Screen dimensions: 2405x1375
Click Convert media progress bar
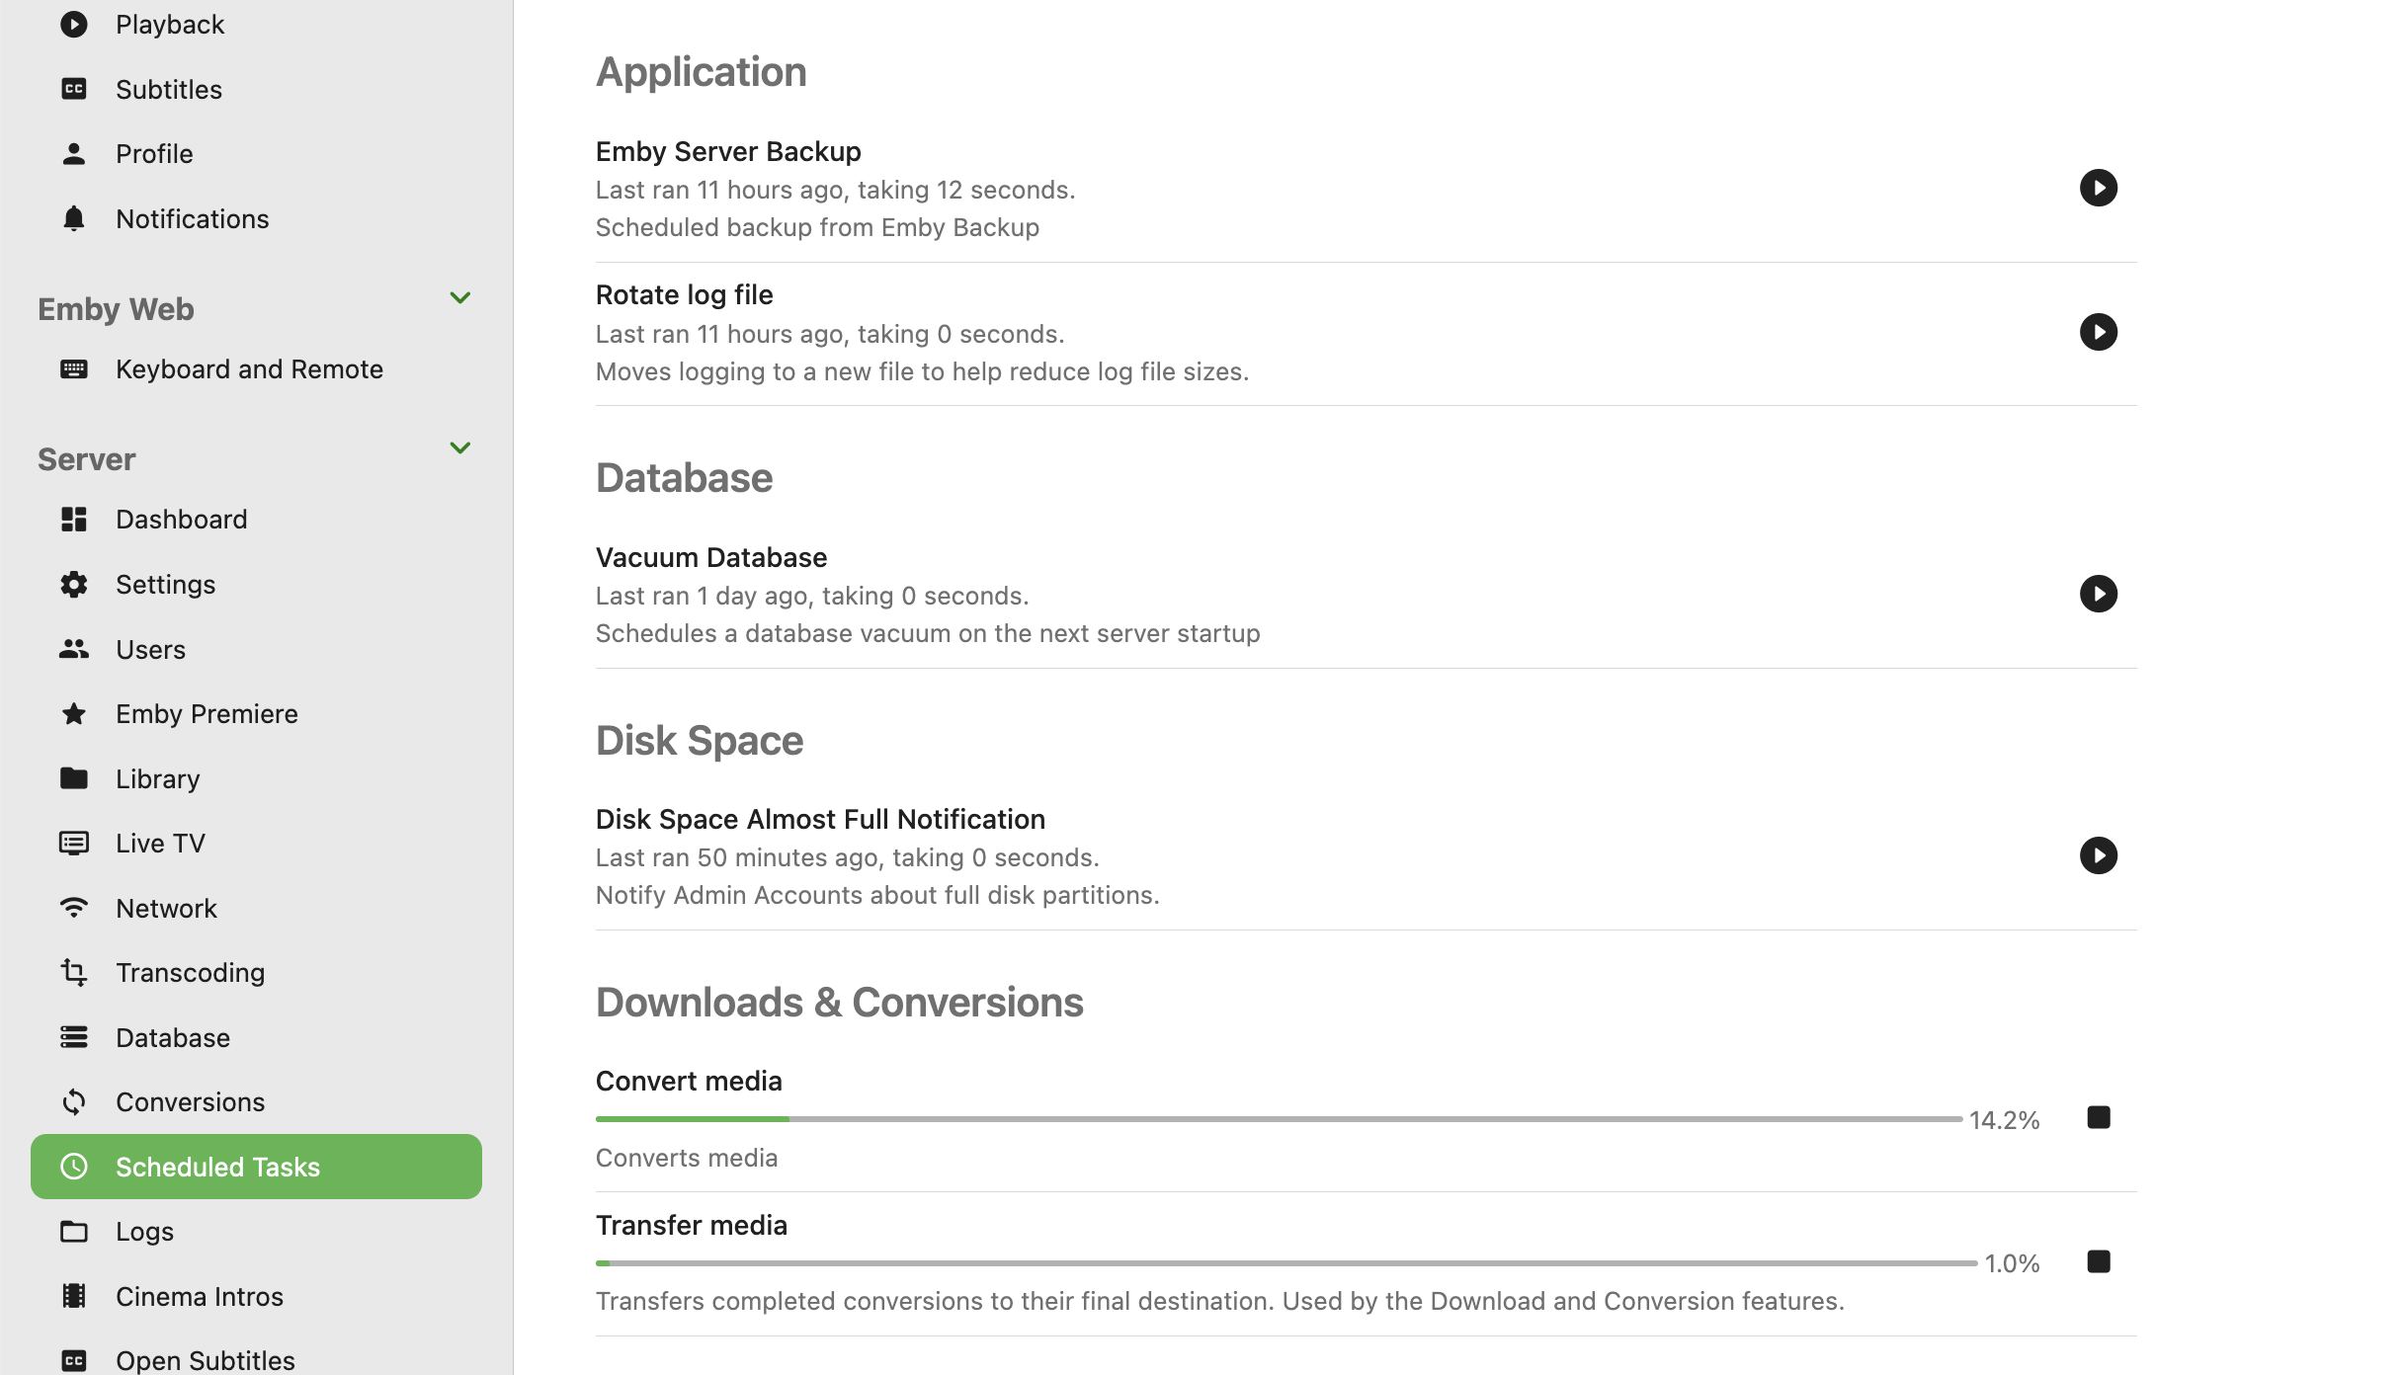(1278, 1119)
